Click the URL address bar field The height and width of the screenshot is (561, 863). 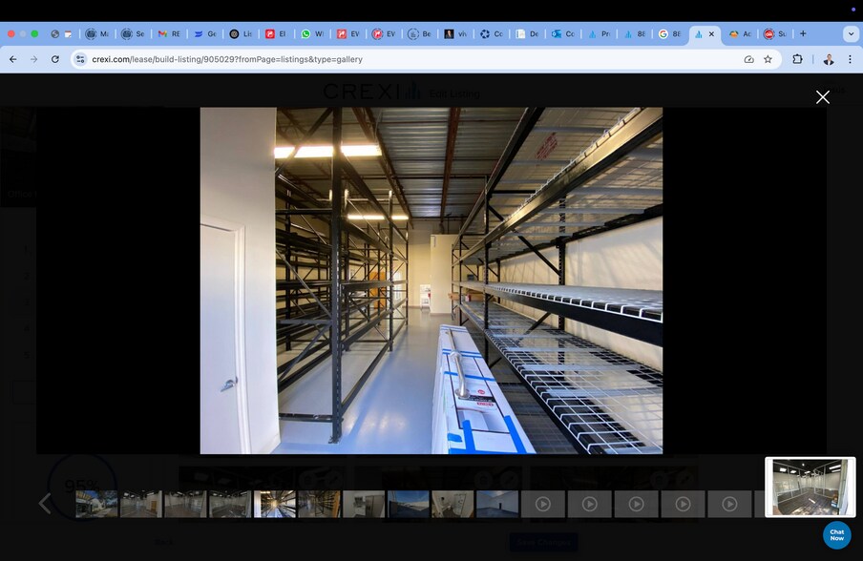click(382, 59)
